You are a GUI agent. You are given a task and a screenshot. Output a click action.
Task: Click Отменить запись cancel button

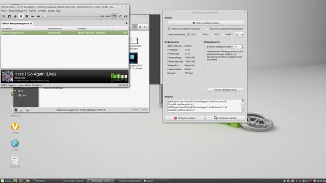click(x=184, y=118)
